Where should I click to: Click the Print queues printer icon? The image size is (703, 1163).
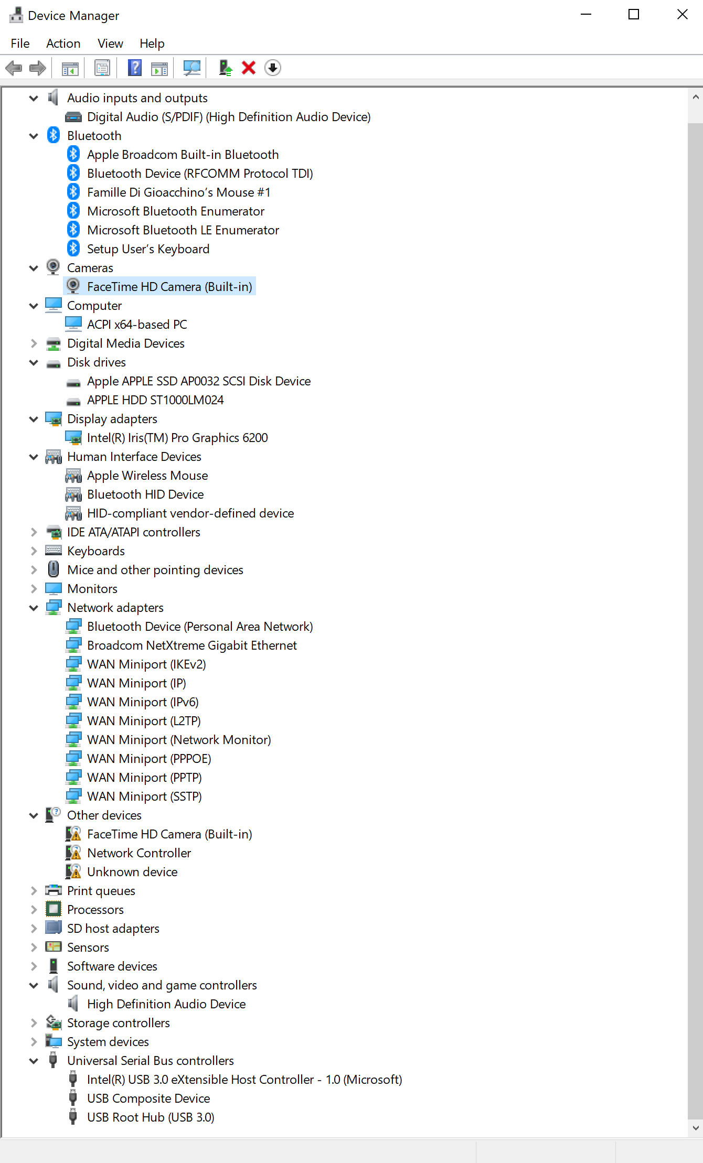click(54, 890)
